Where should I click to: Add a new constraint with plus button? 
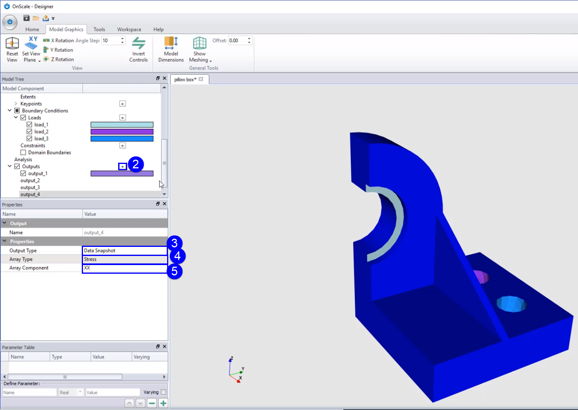tap(122, 146)
